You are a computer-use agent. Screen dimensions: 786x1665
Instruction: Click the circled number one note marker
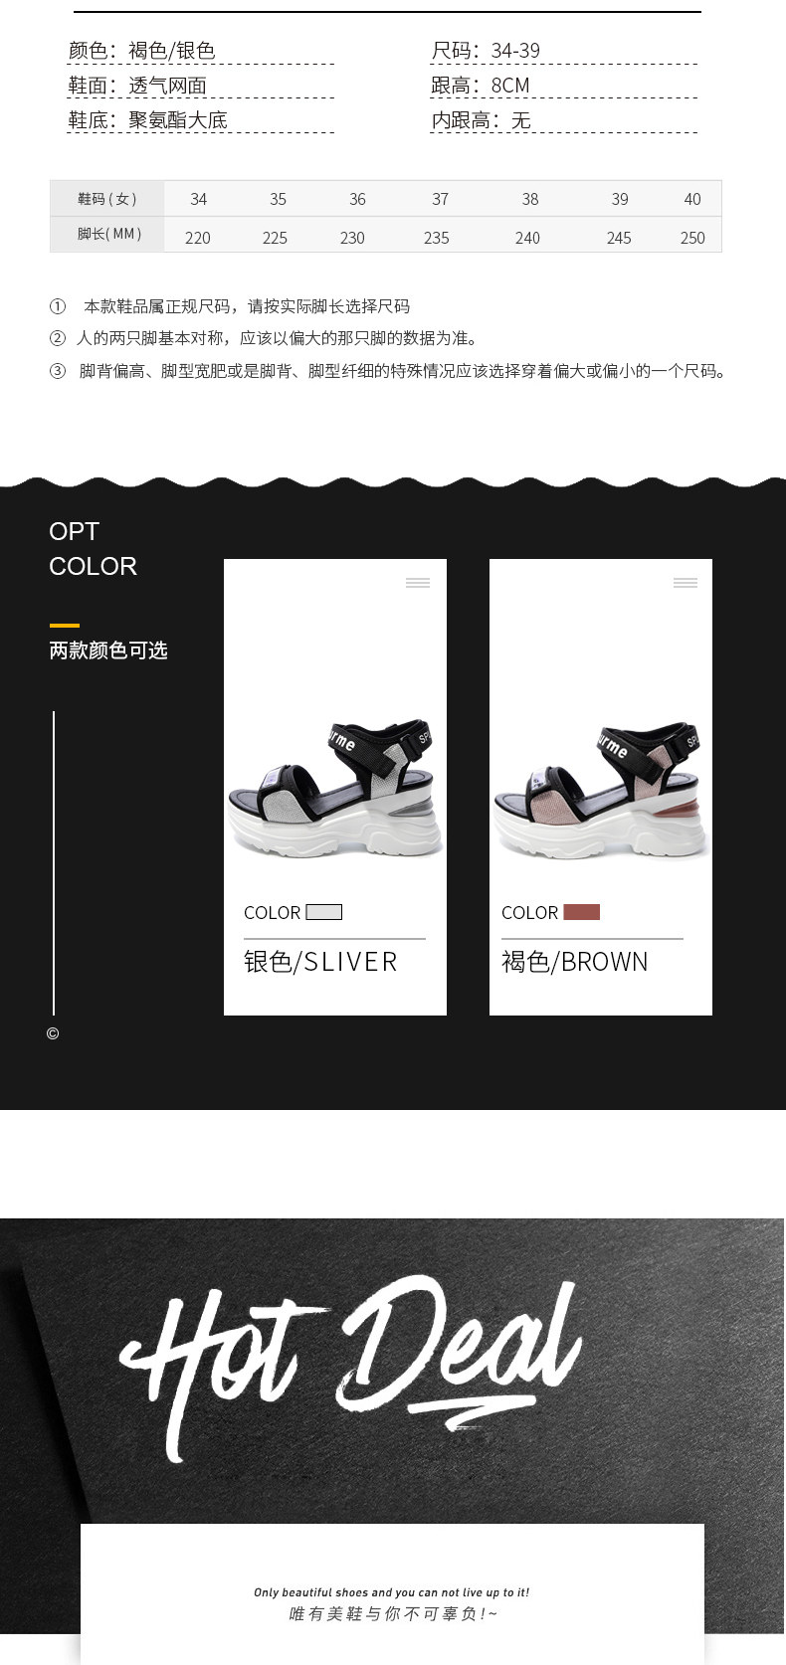[58, 306]
